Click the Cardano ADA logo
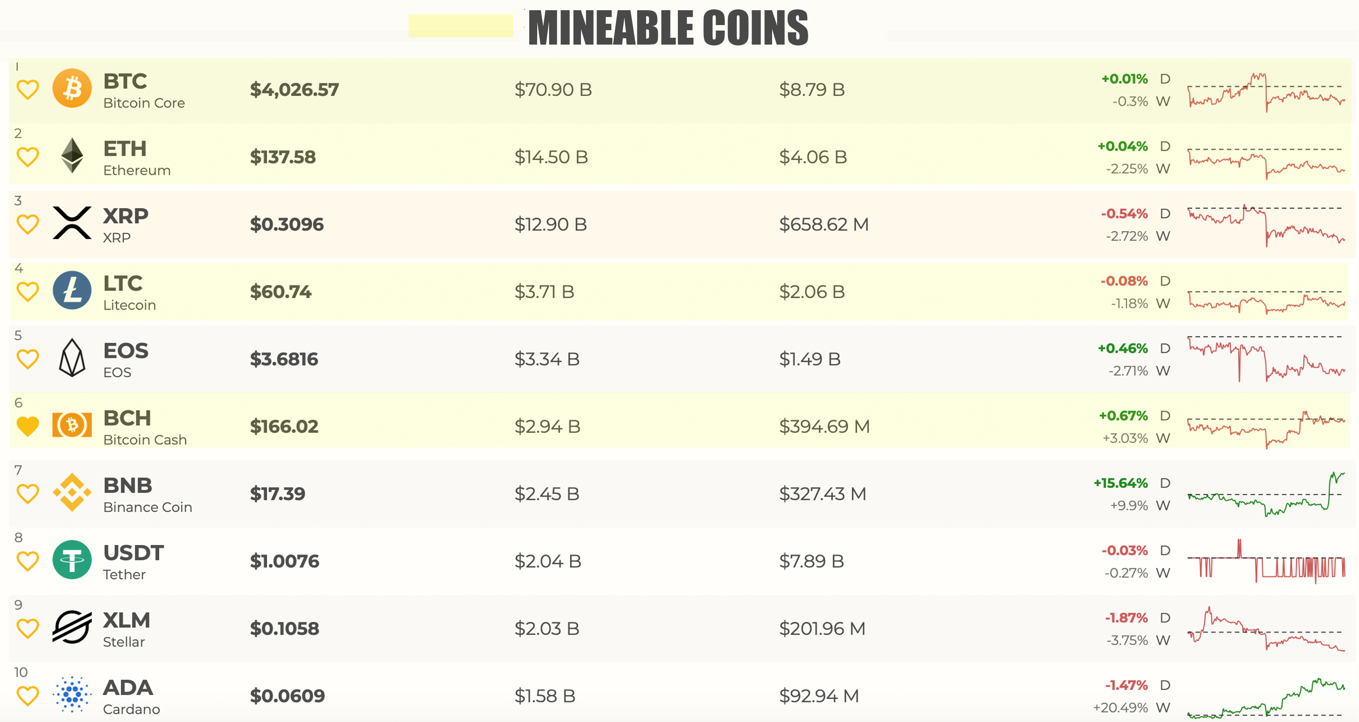Image resolution: width=1359 pixels, height=722 pixels. coord(73,695)
